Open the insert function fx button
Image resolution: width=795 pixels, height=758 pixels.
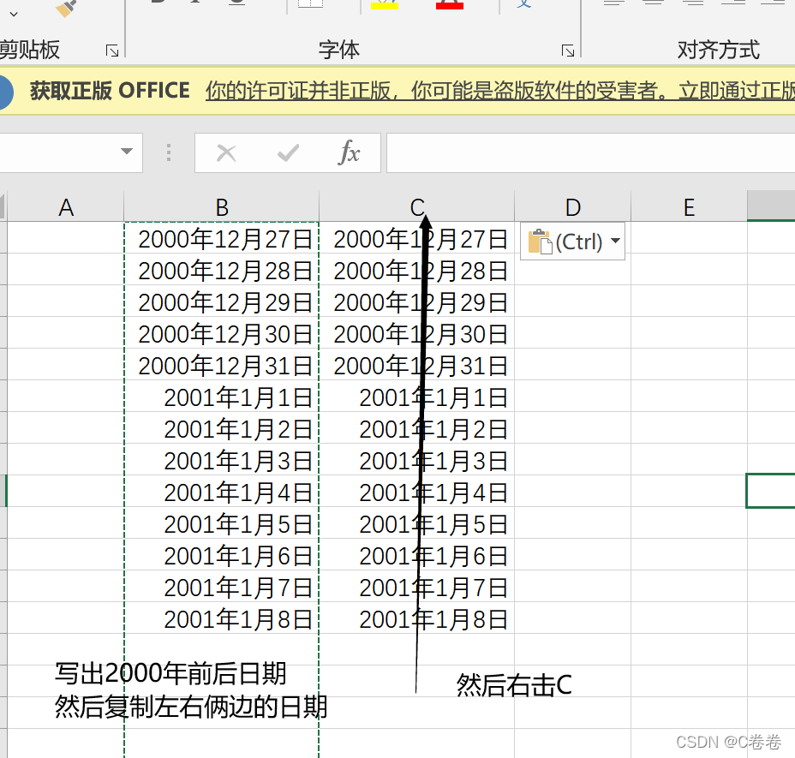coord(350,152)
